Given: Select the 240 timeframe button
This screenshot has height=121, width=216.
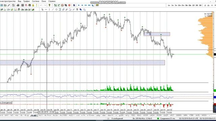Looking at the screenshot, I should click(x=197, y=5).
